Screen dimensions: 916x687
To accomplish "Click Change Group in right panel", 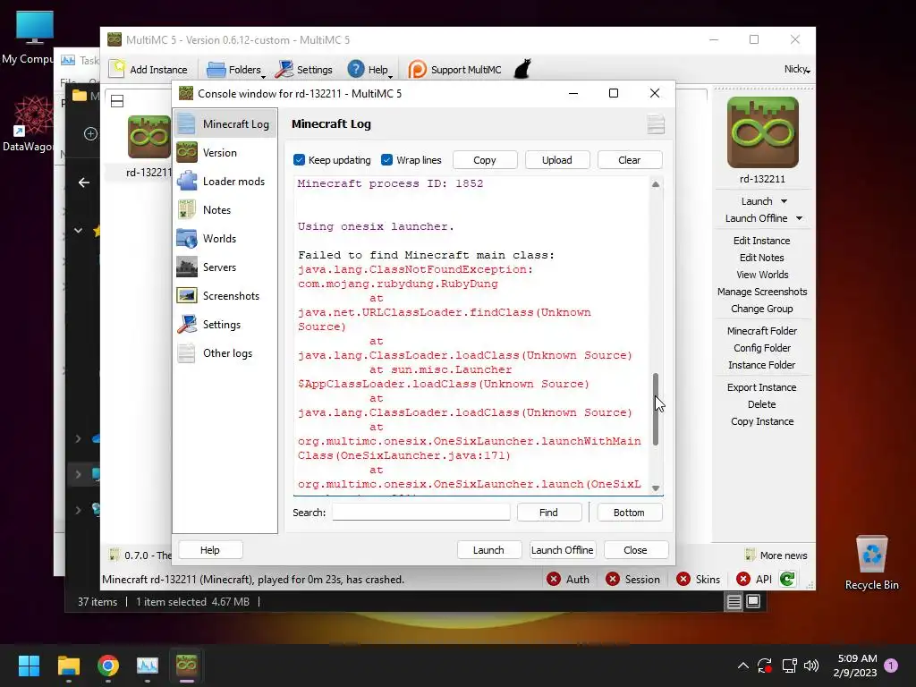I will pyautogui.click(x=762, y=309).
